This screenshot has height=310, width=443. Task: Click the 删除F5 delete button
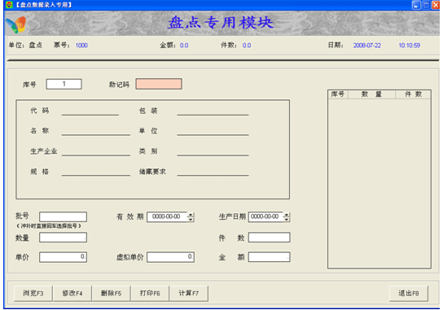[111, 294]
